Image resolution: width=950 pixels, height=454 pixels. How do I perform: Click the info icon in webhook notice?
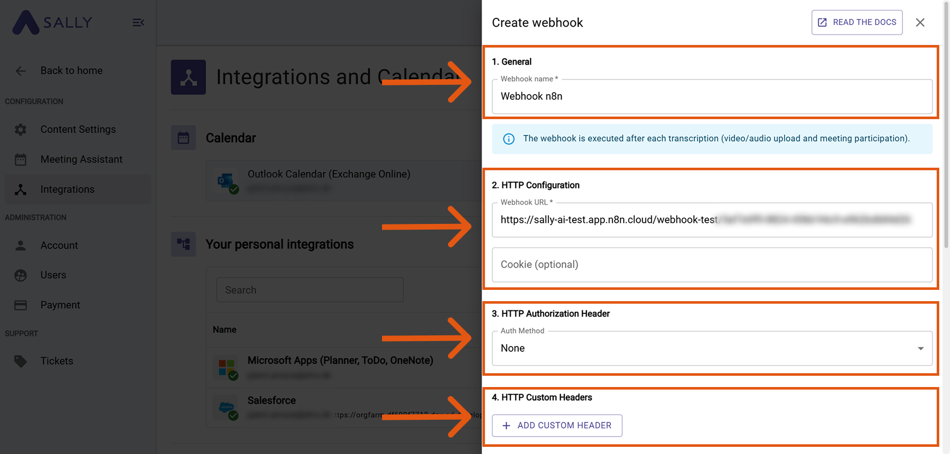click(x=509, y=139)
